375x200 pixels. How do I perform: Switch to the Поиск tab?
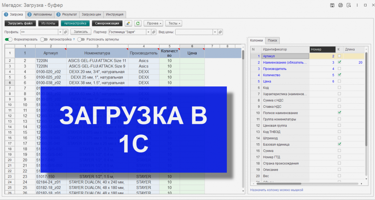point(272,40)
